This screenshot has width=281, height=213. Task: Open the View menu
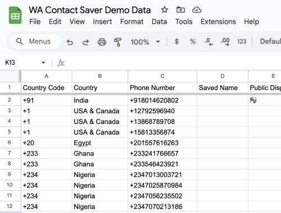77,21
